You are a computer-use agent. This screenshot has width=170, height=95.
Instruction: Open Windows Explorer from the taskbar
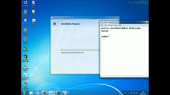[31, 93]
